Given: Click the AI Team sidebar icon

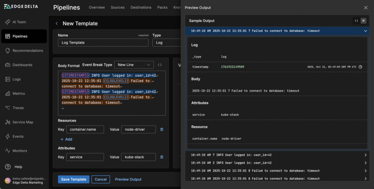Looking at the screenshot, I should tap(8, 22).
